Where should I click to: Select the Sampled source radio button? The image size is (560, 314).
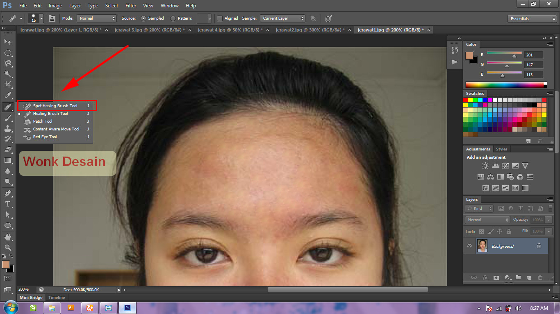pos(143,18)
